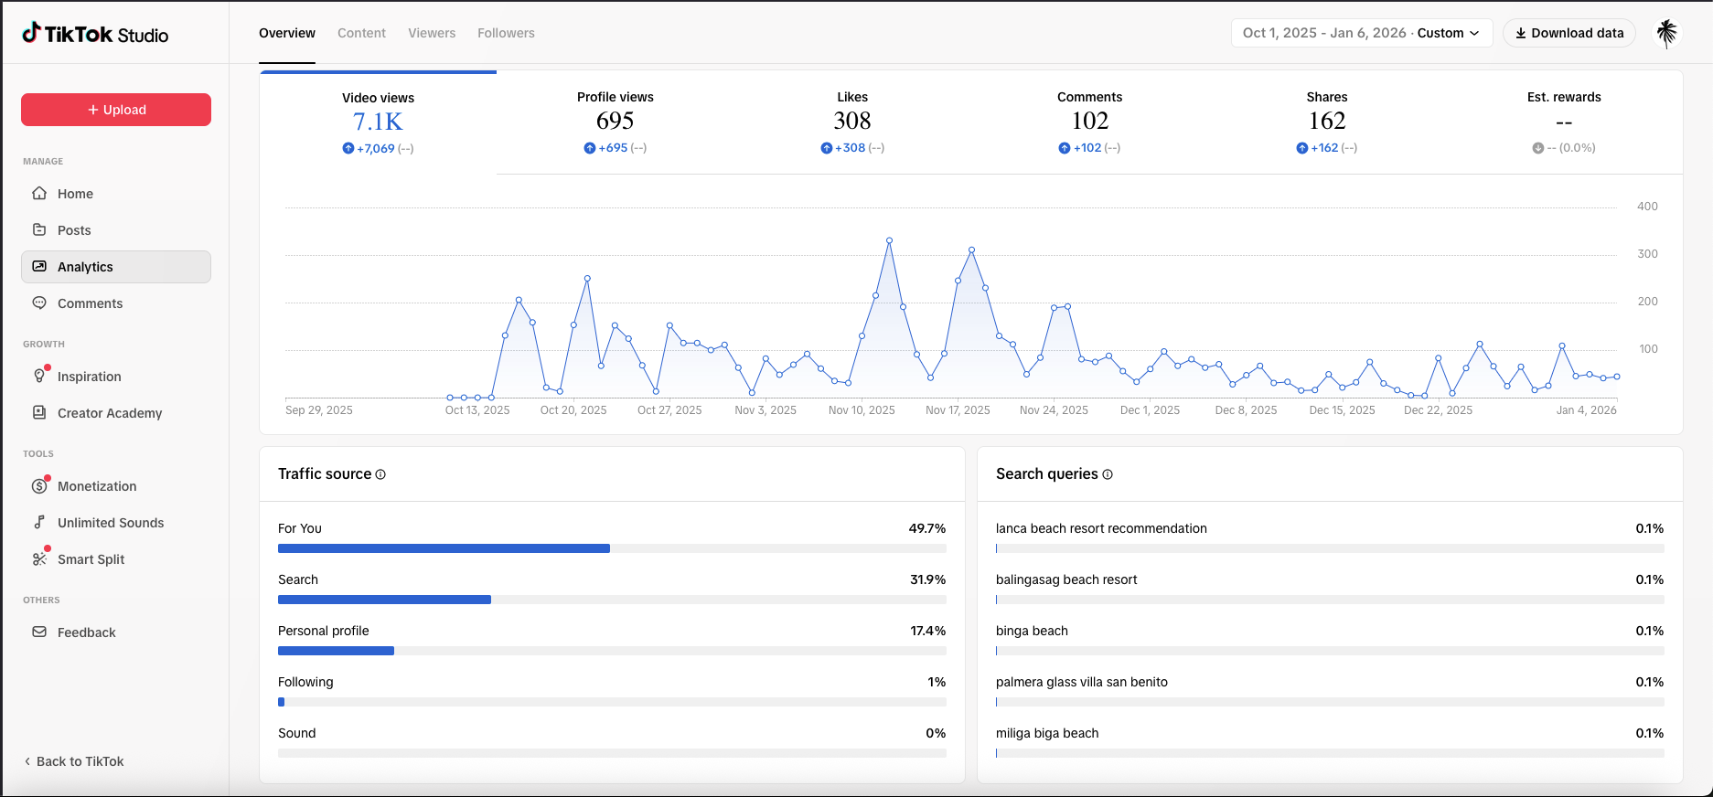Open the Viewers tab
Screen dimensions: 1713x797
tap(432, 33)
